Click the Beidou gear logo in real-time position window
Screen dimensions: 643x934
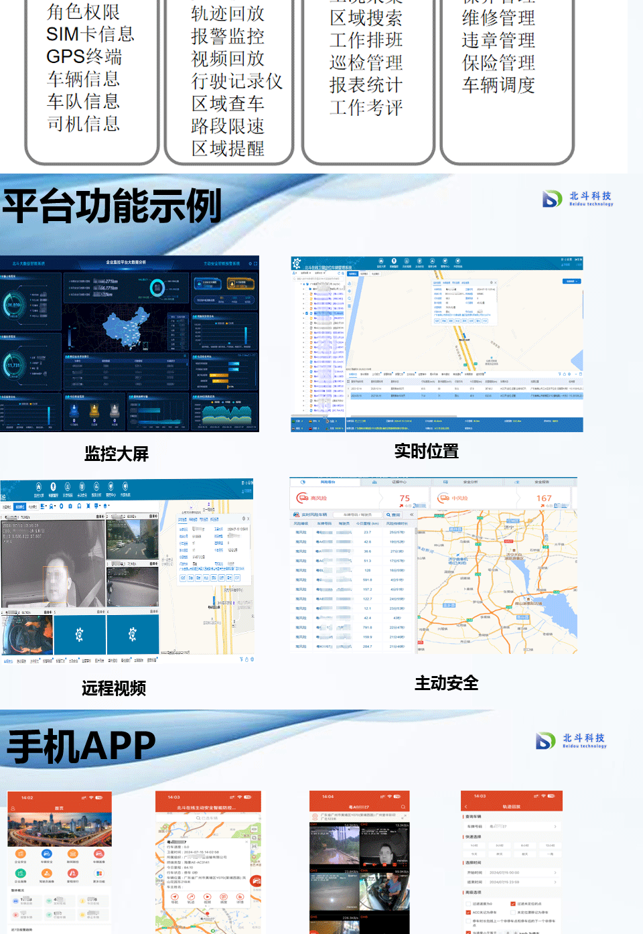click(297, 264)
